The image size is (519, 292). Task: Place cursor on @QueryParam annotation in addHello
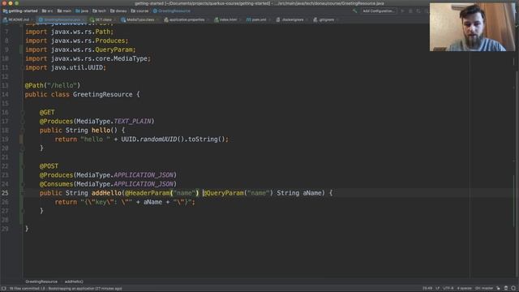click(x=223, y=193)
